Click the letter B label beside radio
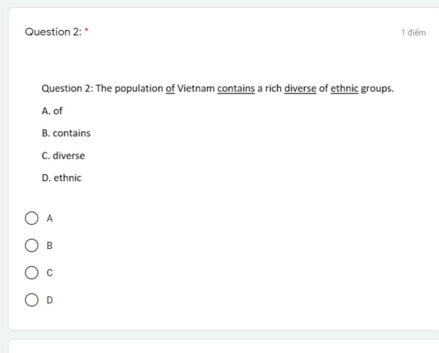 coord(50,246)
